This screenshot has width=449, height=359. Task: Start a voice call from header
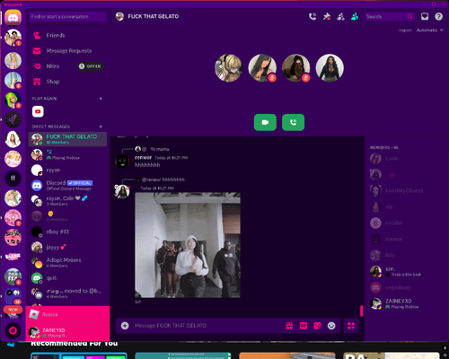313,16
